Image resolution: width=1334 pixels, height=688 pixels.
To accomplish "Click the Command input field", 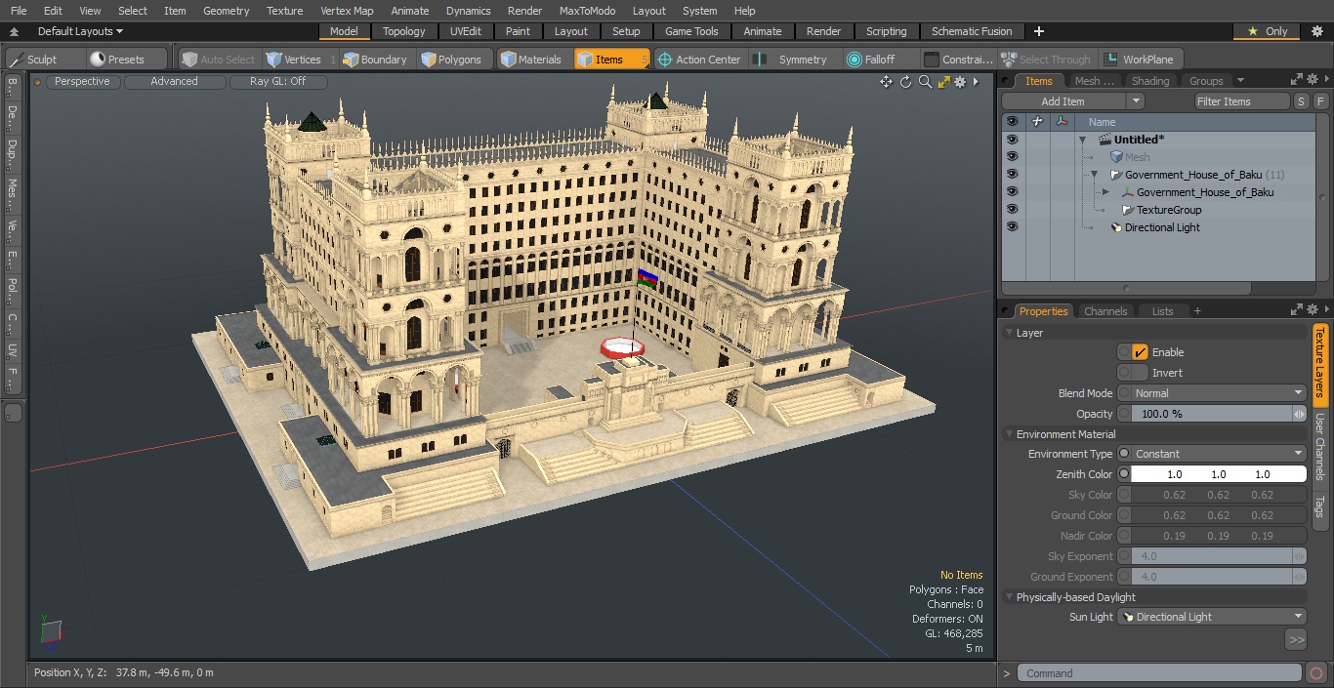I will point(1159,673).
